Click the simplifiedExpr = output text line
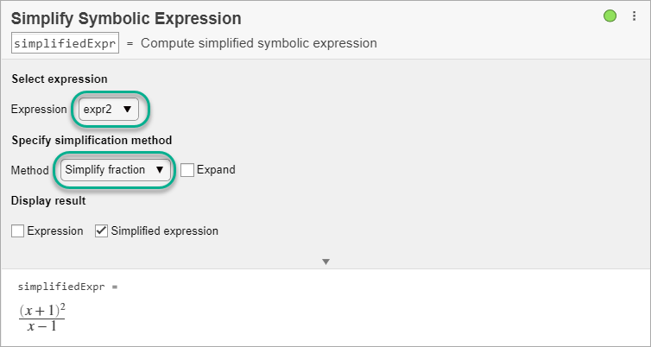The height and width of the screenshot is (347, 651). (x=67, y=287)
